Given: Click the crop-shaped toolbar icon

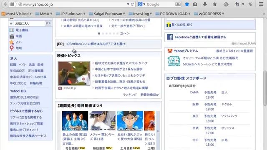Looking at the screenshot, I should [x=237, y=4].
